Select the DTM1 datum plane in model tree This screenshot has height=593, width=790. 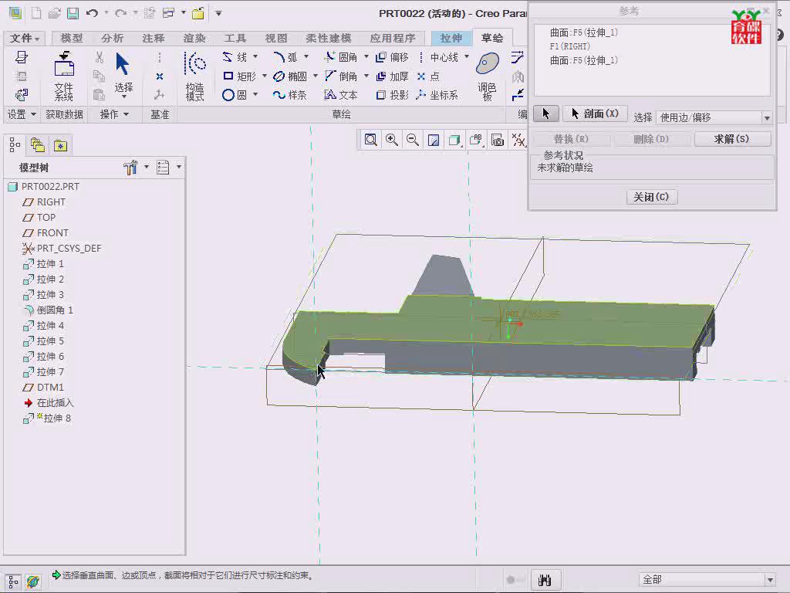pyautogui.click(x=43, y=388)
